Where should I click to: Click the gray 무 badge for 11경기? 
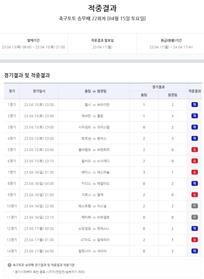[194, 217]
